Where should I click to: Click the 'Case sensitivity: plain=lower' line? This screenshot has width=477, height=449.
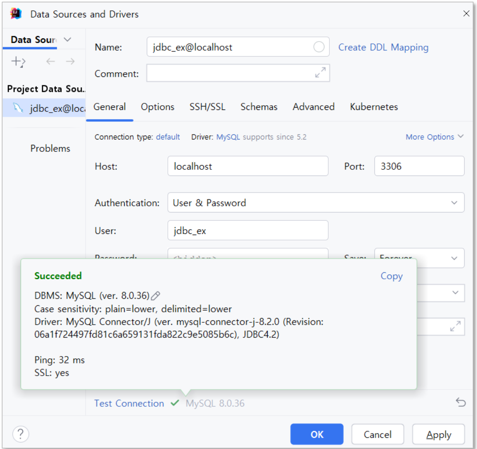(133, 309)
